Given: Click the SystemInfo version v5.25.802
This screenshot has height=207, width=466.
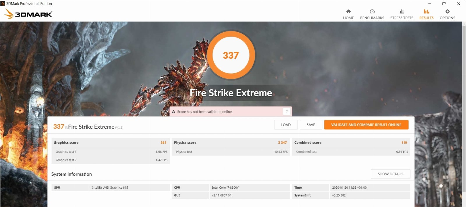Looking at the screenshot, I should tap(339, 195).
